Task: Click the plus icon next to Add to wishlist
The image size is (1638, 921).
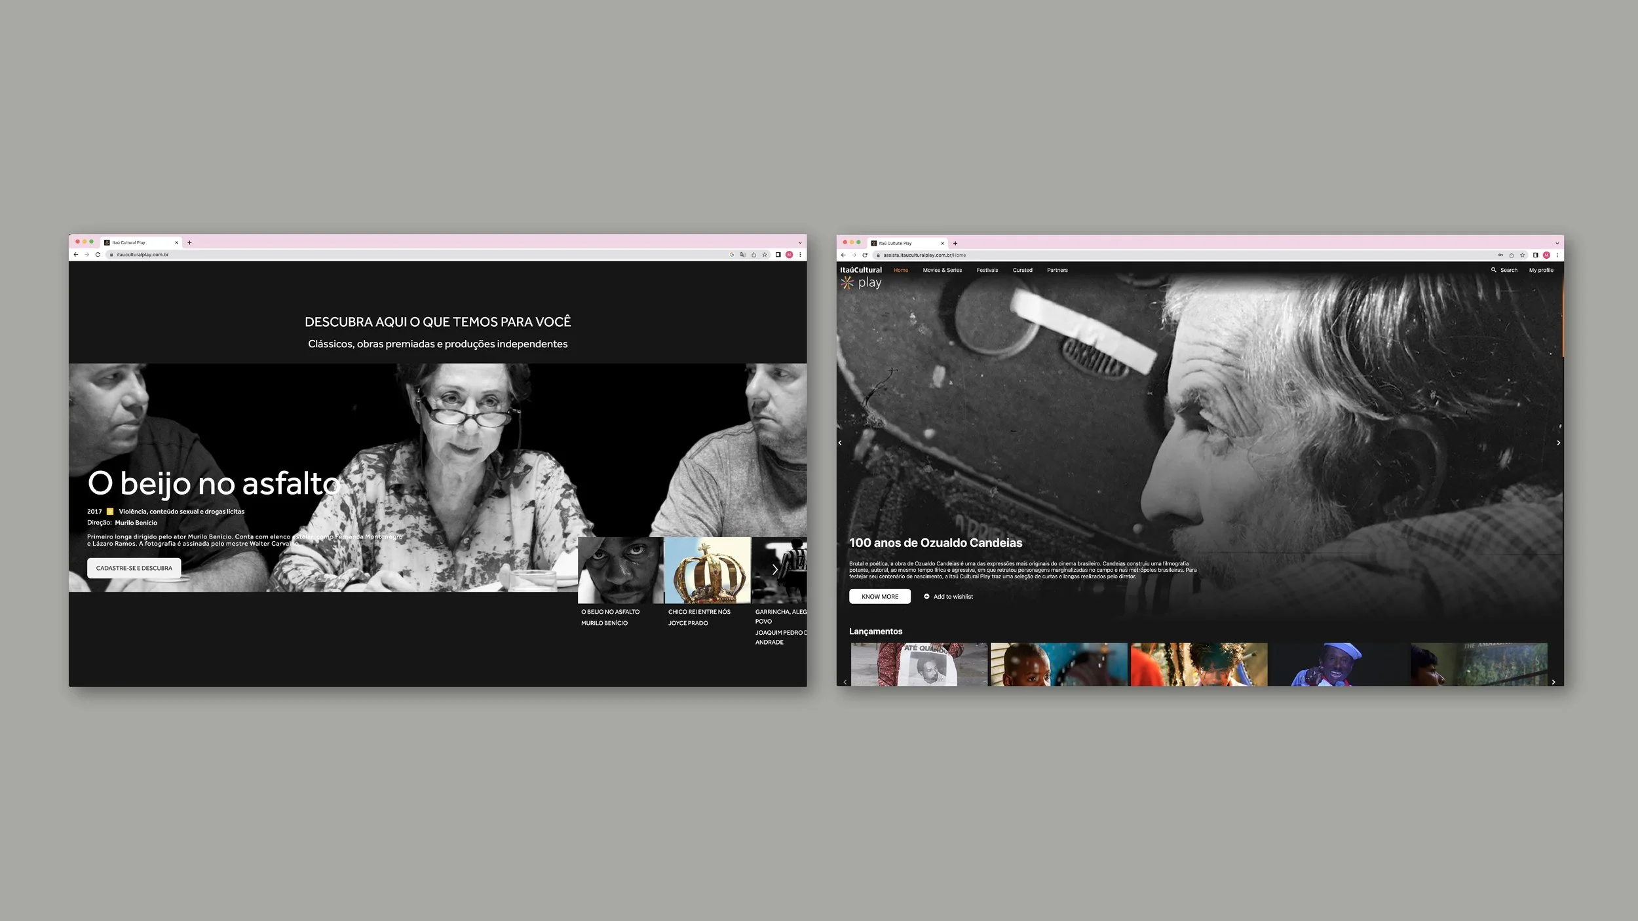Action: click(926, 597)
